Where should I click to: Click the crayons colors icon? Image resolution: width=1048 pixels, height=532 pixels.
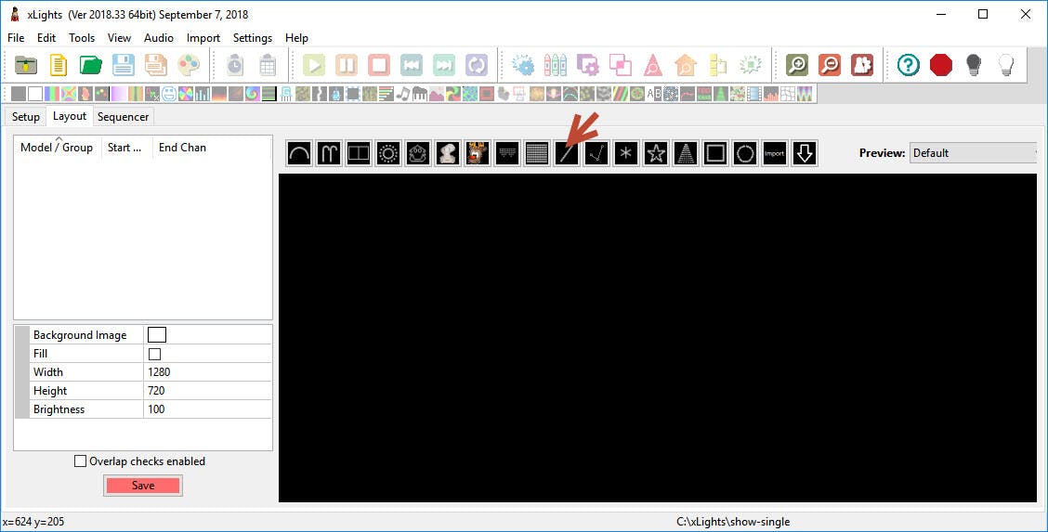(x=556, y=65)
